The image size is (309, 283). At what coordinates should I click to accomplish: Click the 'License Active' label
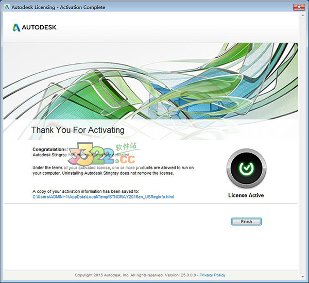246,195
